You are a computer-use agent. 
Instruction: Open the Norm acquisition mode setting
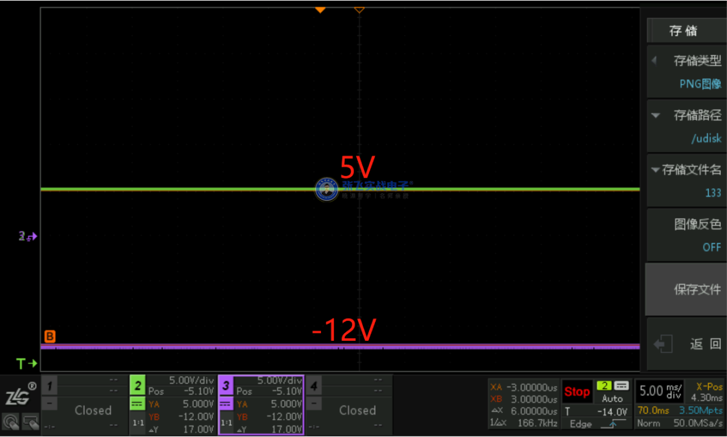point(648,423)
